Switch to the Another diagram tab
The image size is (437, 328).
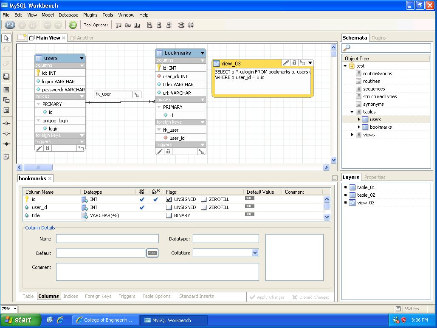82,38
